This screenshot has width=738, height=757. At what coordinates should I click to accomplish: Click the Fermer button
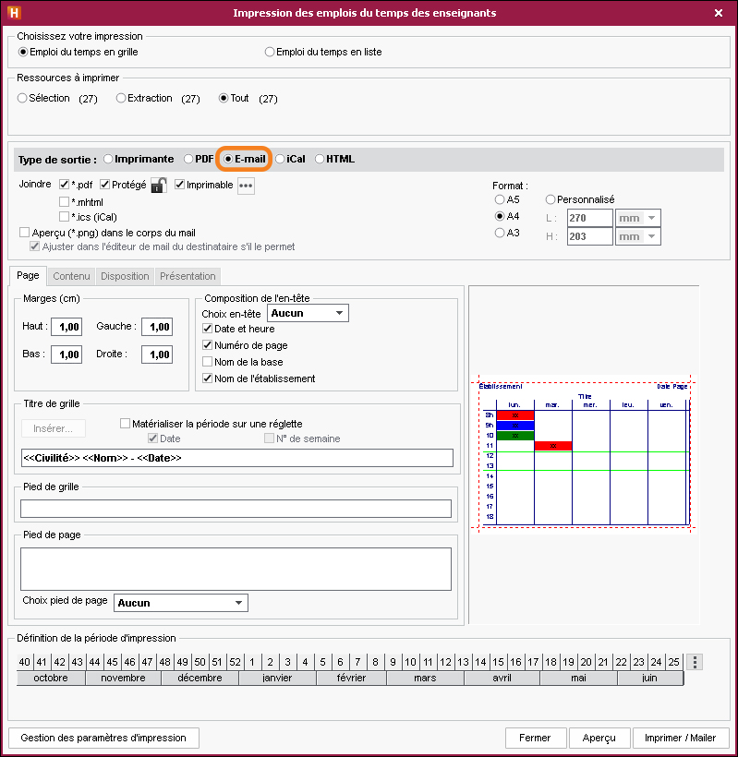(x=535, y=738)
